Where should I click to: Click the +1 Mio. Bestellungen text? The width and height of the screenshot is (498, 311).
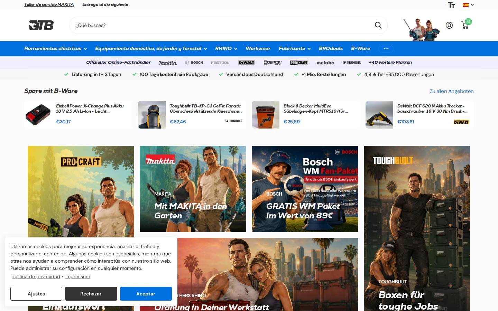[324, 74]
